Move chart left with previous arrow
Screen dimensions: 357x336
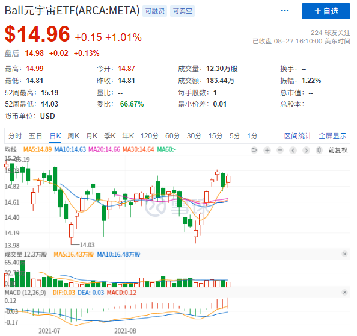293,150
